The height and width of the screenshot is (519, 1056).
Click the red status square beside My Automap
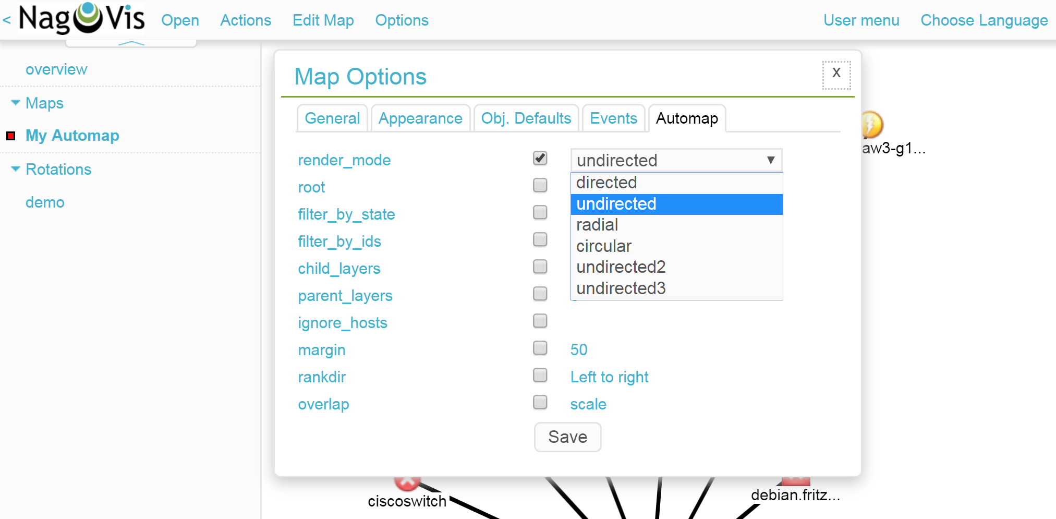10,136
